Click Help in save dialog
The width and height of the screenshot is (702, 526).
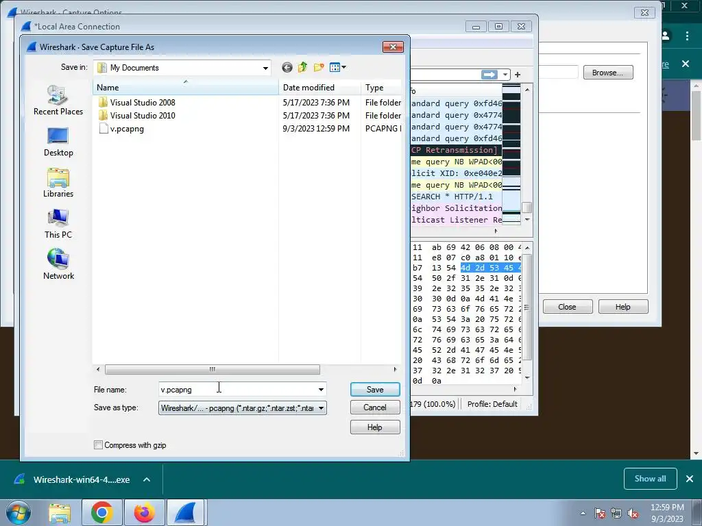point(375,427)
